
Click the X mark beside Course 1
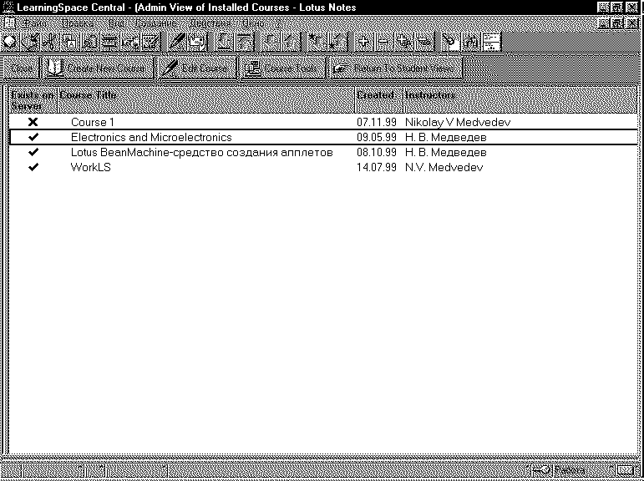[33, 122]
